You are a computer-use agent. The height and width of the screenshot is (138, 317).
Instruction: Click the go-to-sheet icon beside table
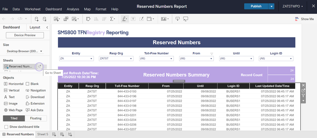(x=303, y=91)
